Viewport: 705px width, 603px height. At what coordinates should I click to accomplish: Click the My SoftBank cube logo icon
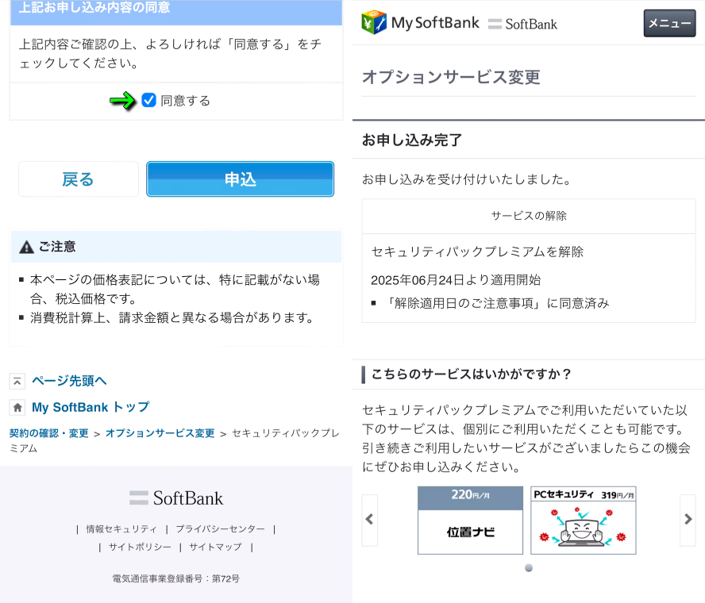[374, 22]
